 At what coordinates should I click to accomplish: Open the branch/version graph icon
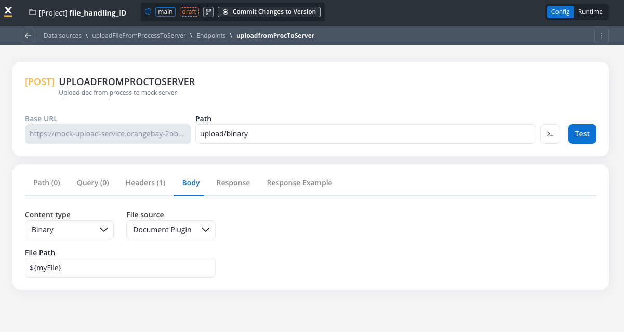(208, 11)
